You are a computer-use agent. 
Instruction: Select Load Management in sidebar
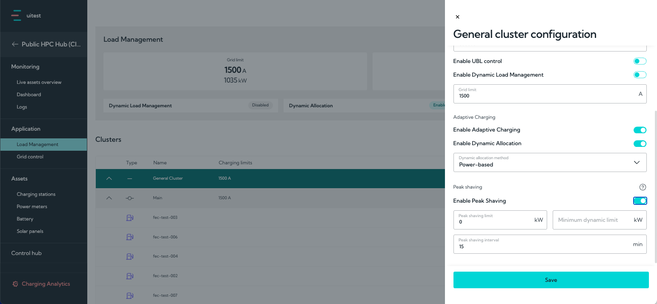point(43,144)
